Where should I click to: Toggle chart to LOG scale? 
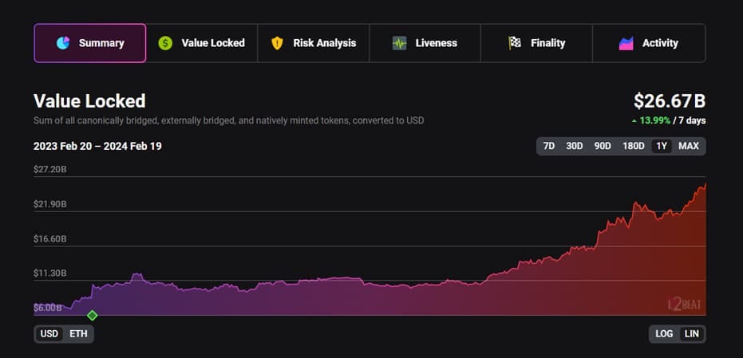click(664, 334)
